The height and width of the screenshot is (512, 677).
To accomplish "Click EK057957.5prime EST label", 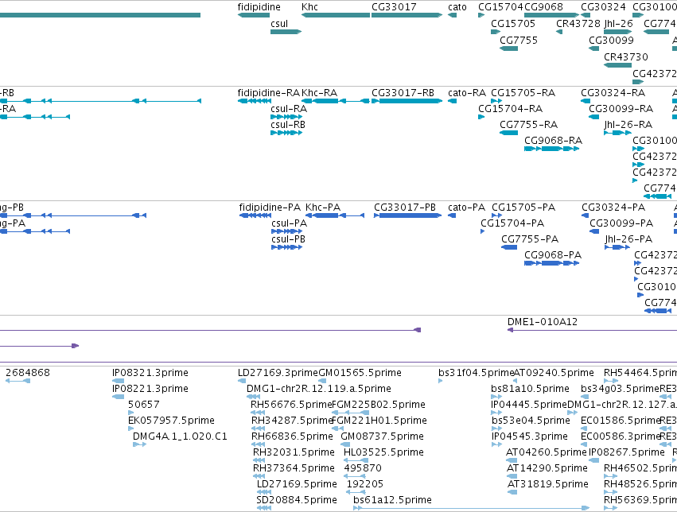I will 171,421.
